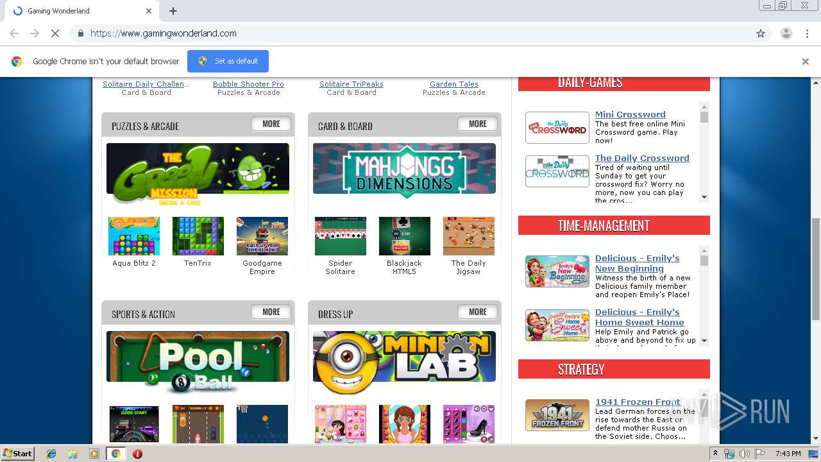Open the Goodgame Empire thumbnail
Screen dimensions: 821x462
coord(262,236)
